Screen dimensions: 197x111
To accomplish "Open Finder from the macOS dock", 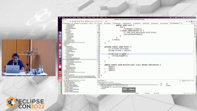I will coord(60,33).
